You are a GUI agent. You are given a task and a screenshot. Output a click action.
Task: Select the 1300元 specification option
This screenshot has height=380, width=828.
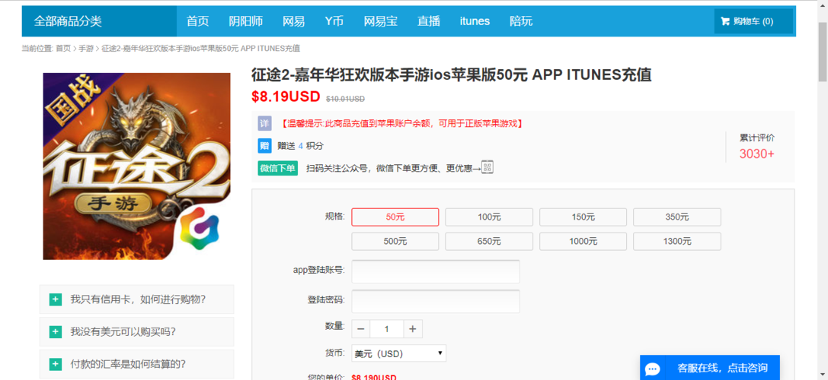pos(677,242)
